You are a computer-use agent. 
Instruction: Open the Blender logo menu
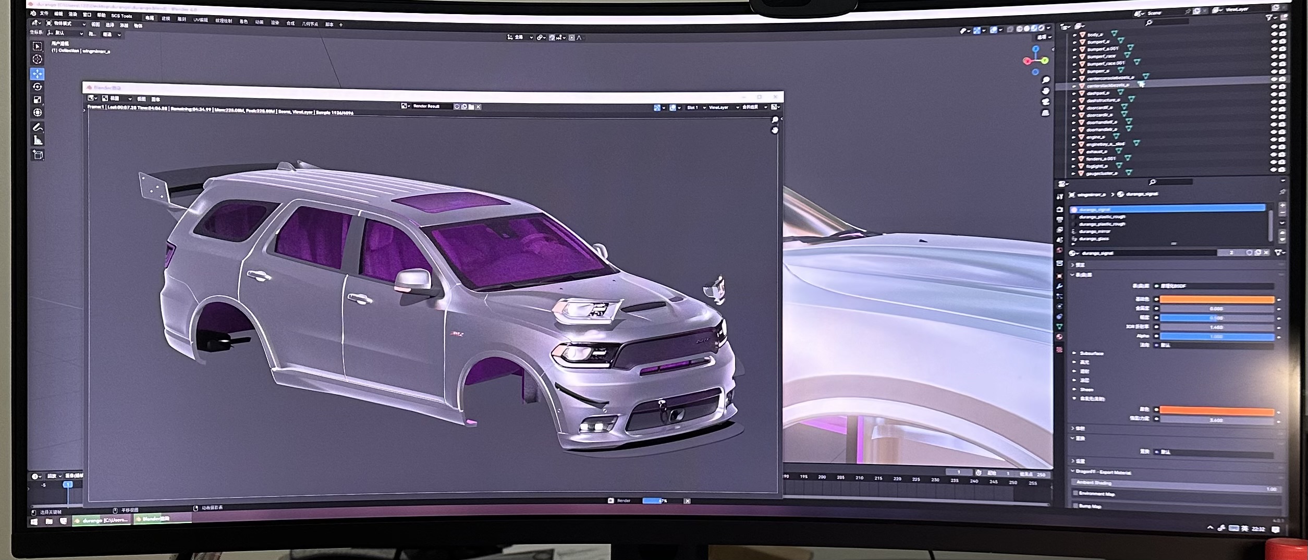coord(33,13)
